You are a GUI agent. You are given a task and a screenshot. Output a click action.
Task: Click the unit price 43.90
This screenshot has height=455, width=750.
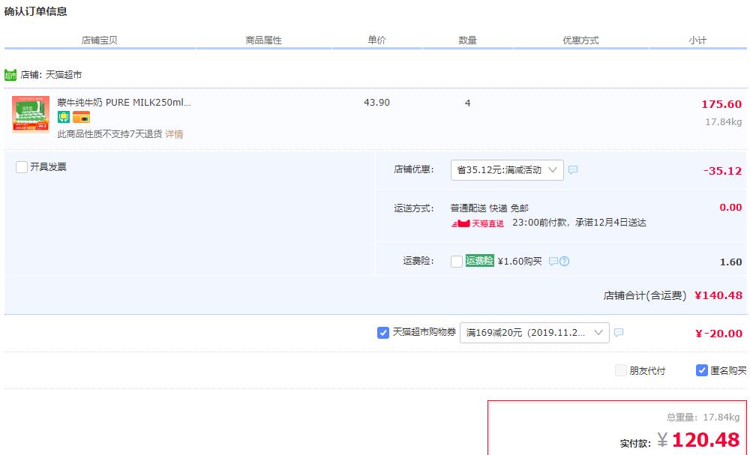point(377,102)
